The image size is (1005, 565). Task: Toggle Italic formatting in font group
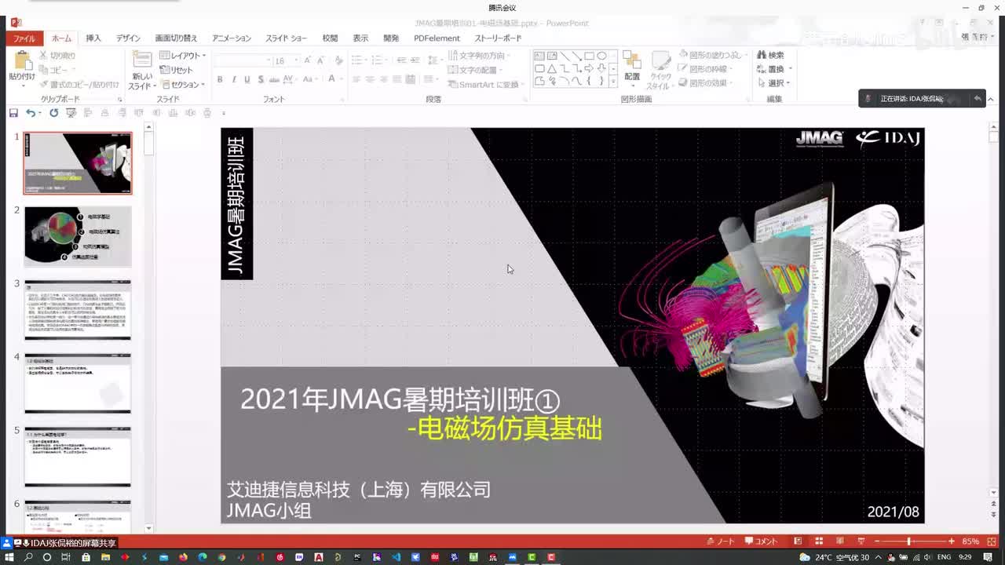(x=234, y=79)
